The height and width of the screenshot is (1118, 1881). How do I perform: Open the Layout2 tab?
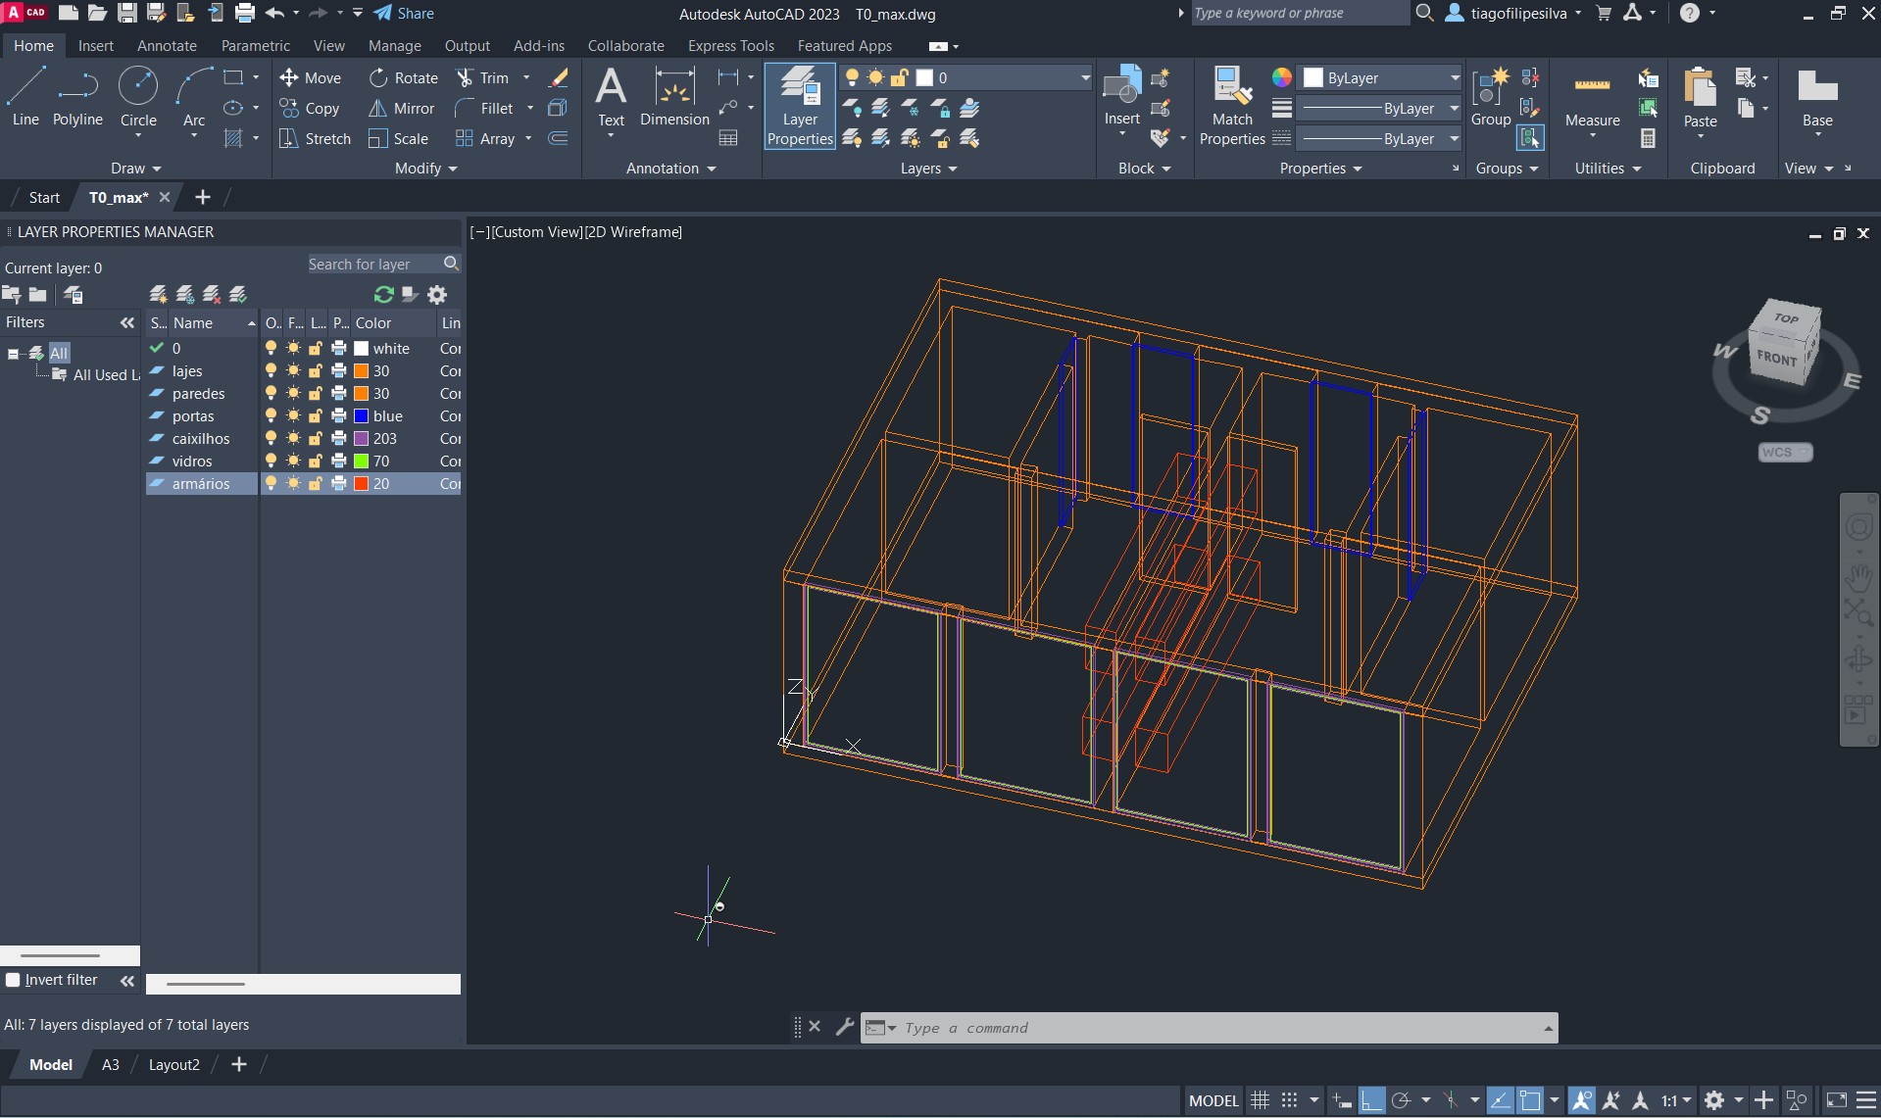173,1065
